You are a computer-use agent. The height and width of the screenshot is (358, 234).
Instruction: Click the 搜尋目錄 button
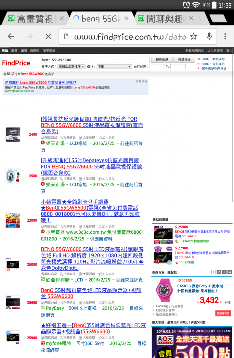click(184, 60)
